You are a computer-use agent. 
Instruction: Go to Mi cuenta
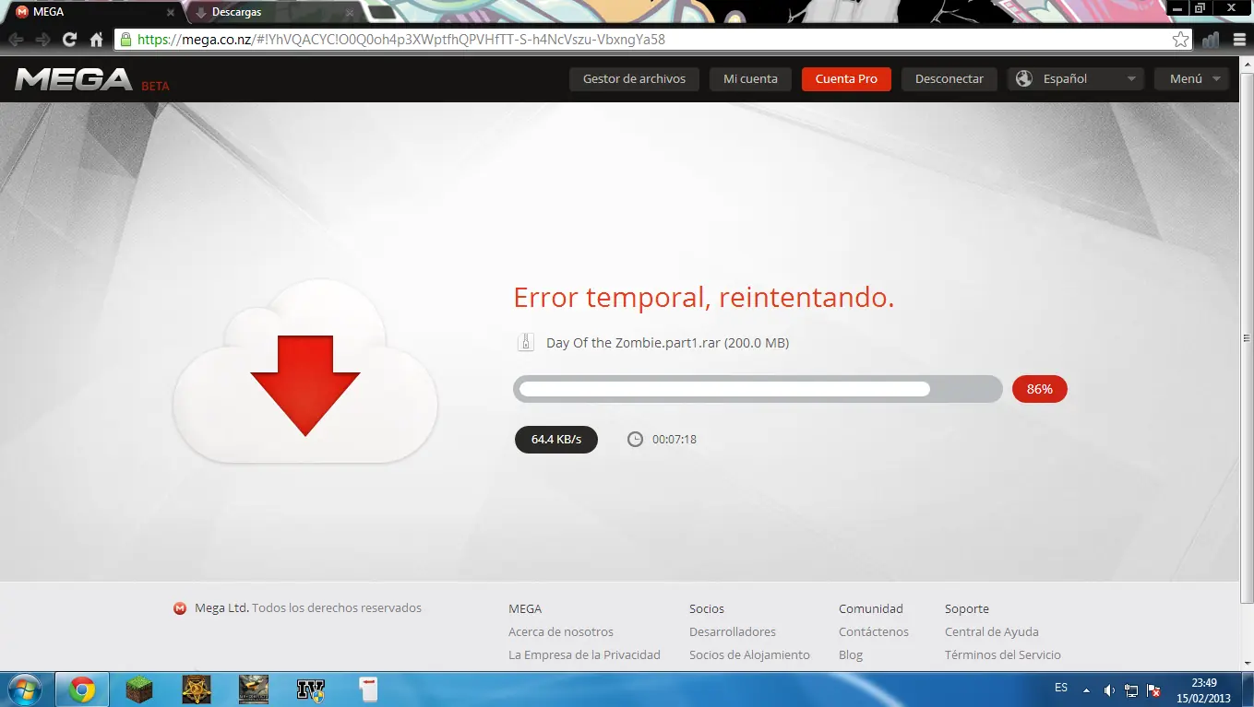click(750, 79)
